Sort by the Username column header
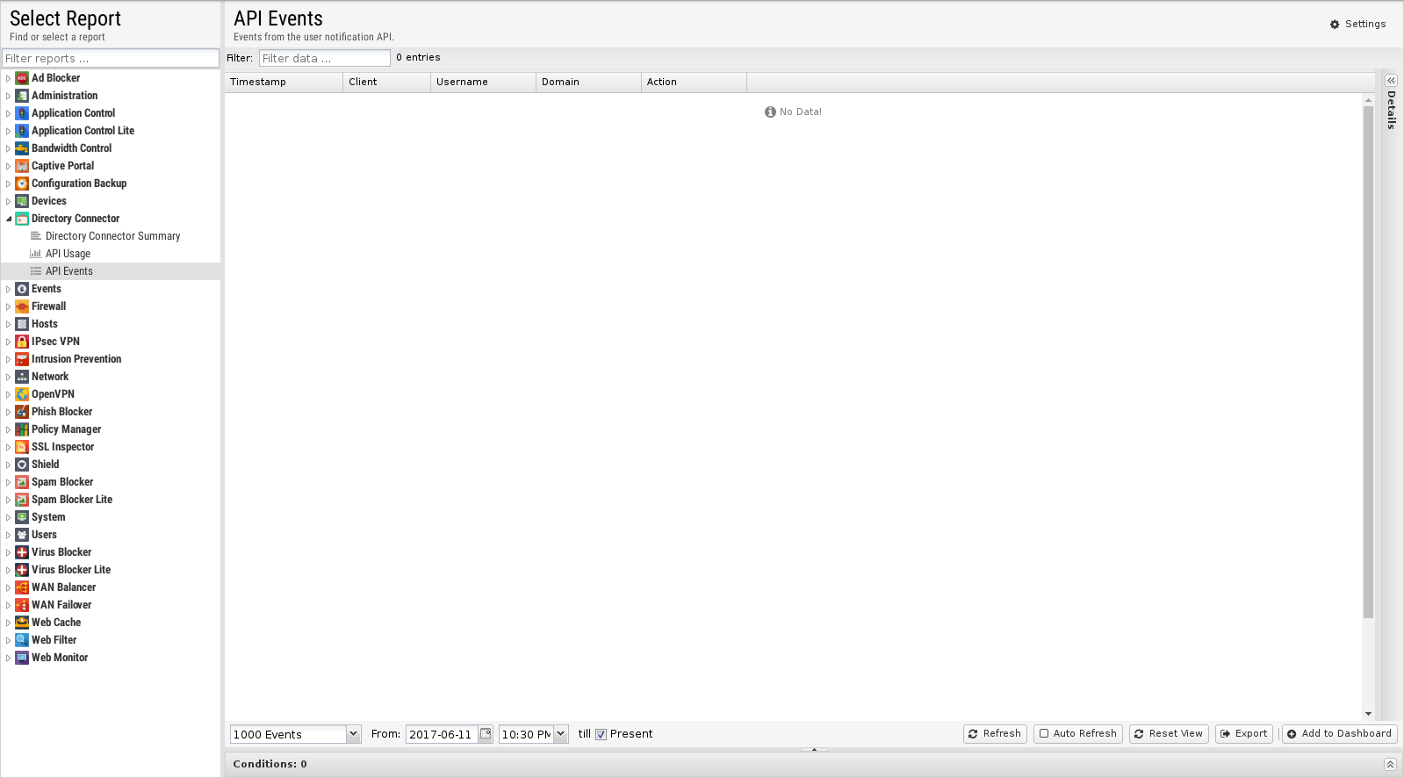Viewport: 1404px width, 778px height. click(x=483, y=82)
